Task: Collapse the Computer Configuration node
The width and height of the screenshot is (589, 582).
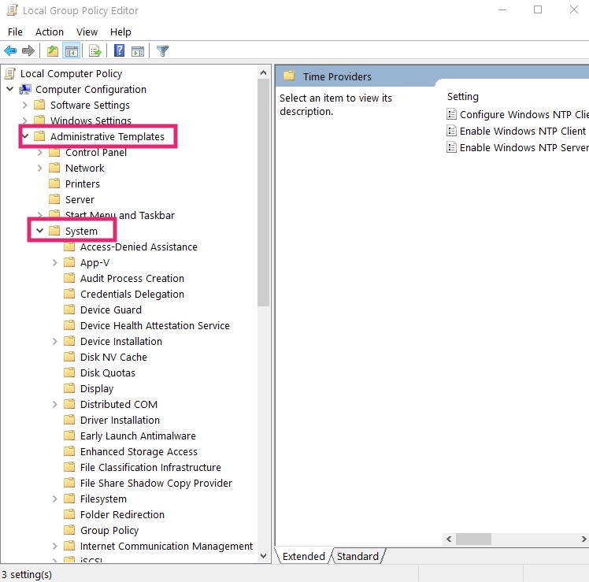Action: (x=10, y=89)
